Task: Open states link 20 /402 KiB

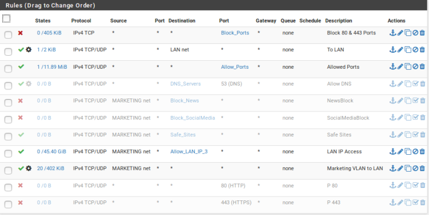Action: pos(51,168)
